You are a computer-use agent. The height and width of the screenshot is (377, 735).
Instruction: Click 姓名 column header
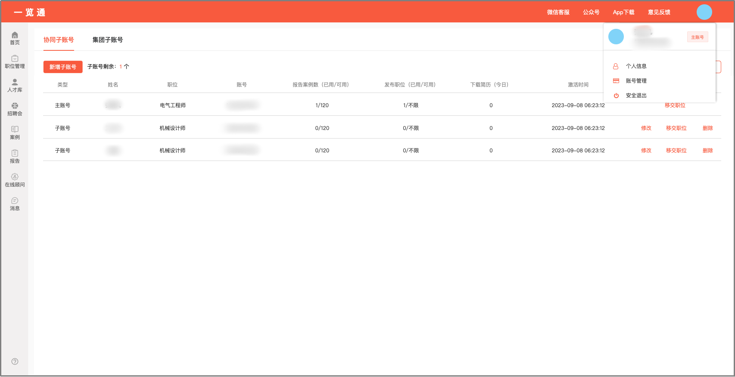tap(113, 85)
